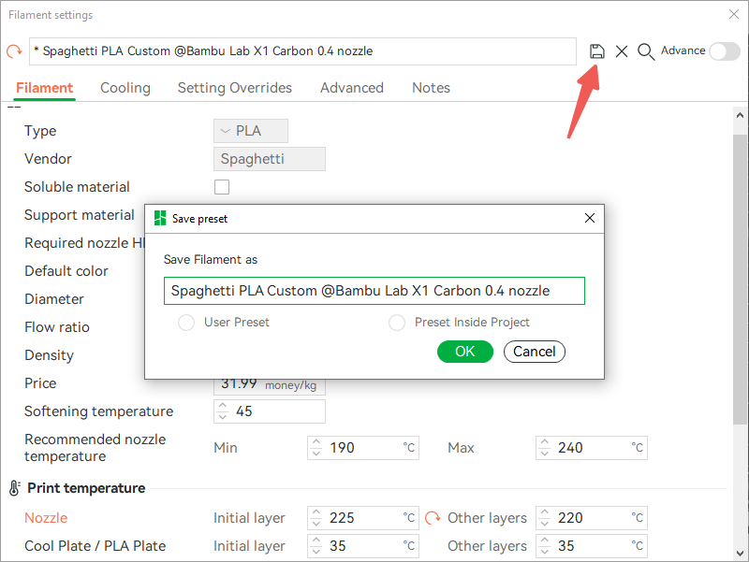Click the save preset floppy disk icon

pos(596,51)
